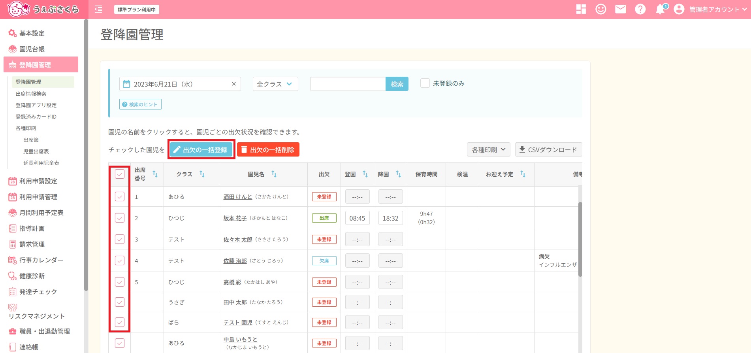Click the 園児台帳 sidebar icon
The height and width of the screenshot is (353, 751).
(13, 49)
